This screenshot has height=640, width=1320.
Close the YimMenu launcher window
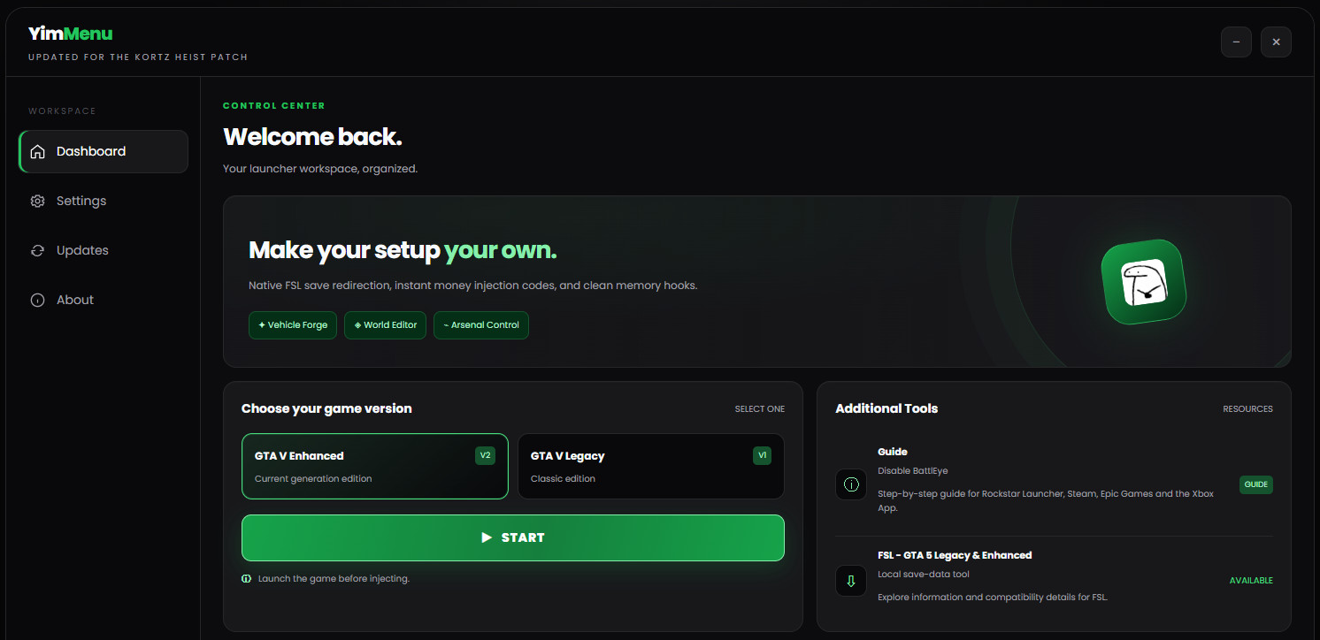pyautogui.click(x=1276, y=42)
